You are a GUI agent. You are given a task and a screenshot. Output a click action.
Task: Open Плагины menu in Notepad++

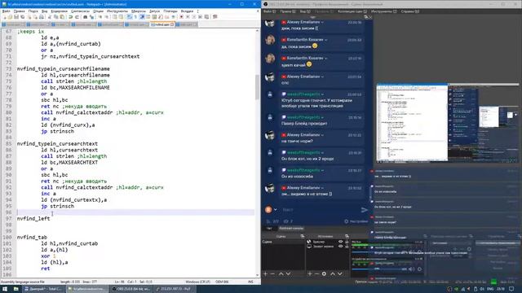[x=170, y=11]
